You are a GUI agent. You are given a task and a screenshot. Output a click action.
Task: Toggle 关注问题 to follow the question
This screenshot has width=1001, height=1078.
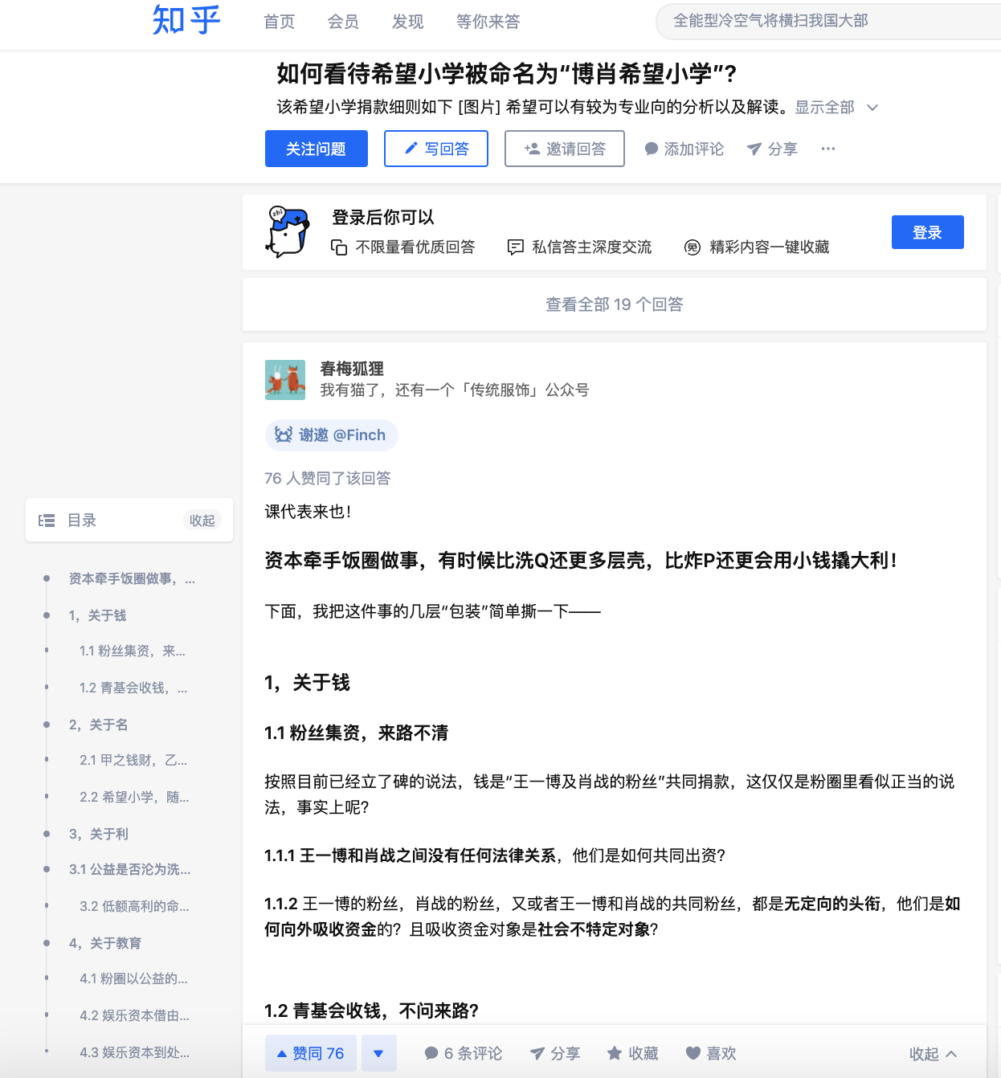click(317, 149)
